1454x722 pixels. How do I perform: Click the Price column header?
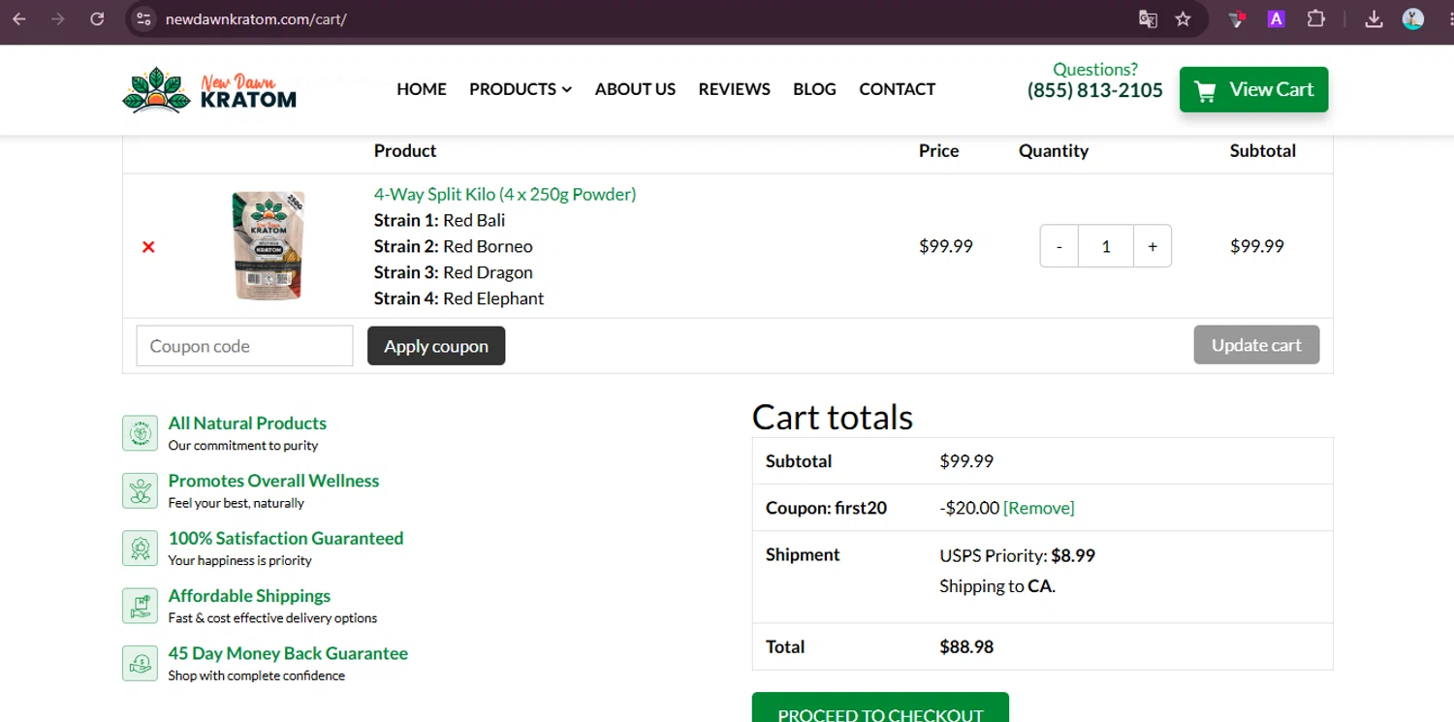939,150
